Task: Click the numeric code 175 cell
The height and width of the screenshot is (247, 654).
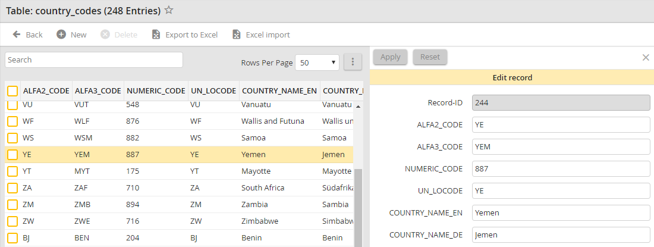Action: (133, 171)
